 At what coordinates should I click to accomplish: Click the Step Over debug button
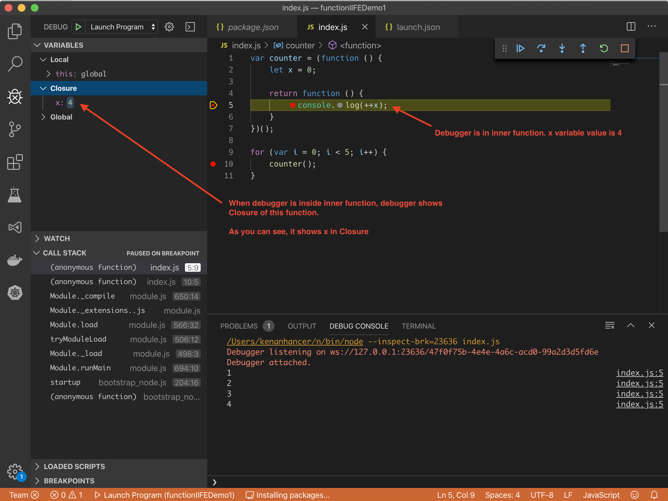point(541,48)
